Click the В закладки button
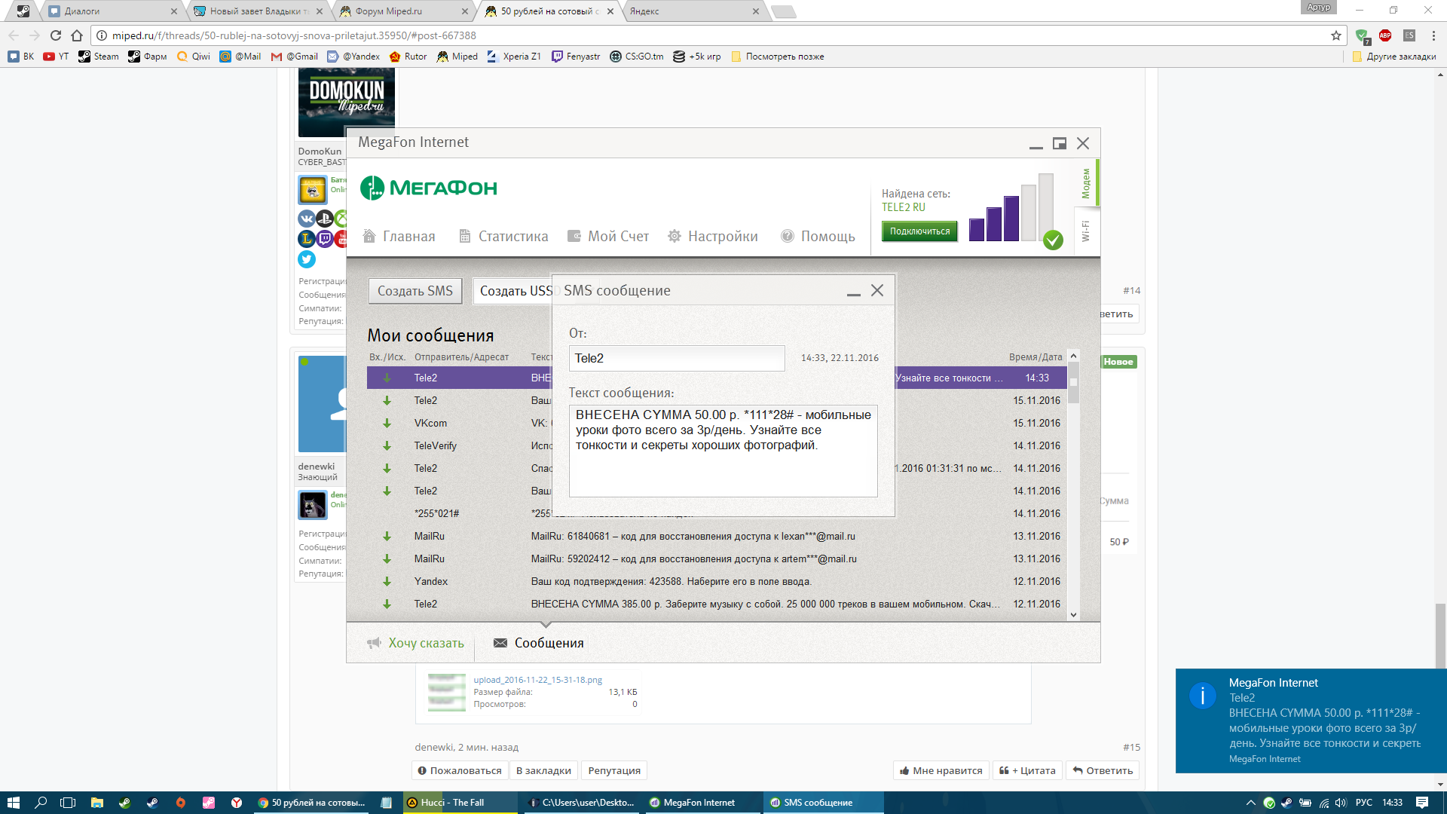This screenshot has width=1447, height=814. 543,770
